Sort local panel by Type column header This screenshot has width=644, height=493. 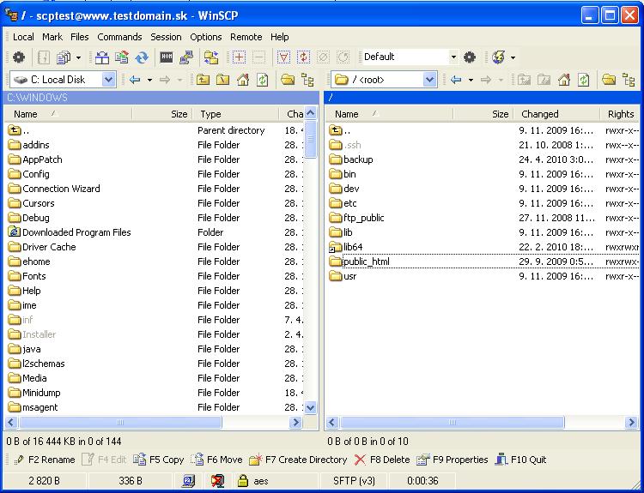tap(235, 114)
